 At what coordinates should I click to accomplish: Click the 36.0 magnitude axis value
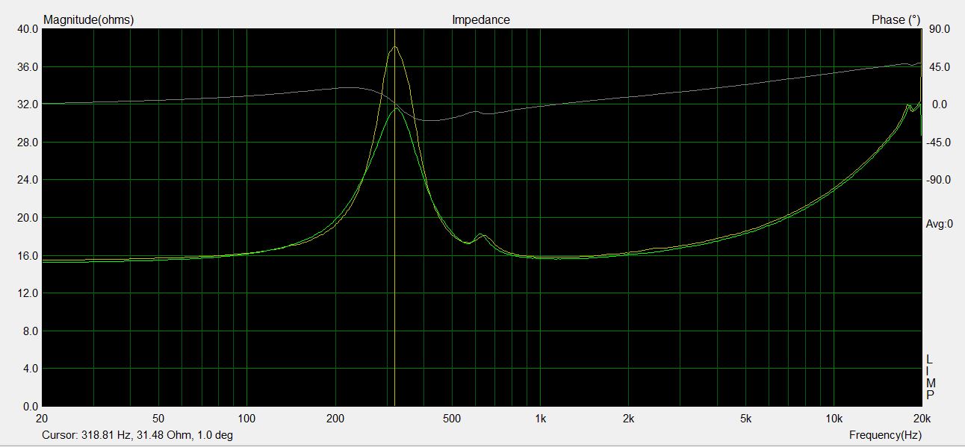[28, 67]
